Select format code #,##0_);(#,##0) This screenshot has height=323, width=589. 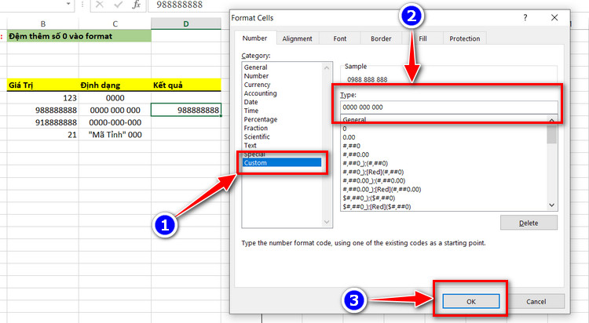point(365,163)
